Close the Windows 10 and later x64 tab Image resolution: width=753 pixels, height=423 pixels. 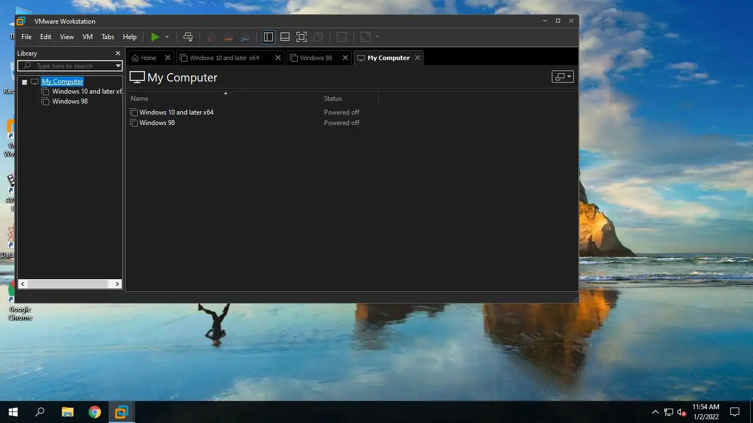278,58
